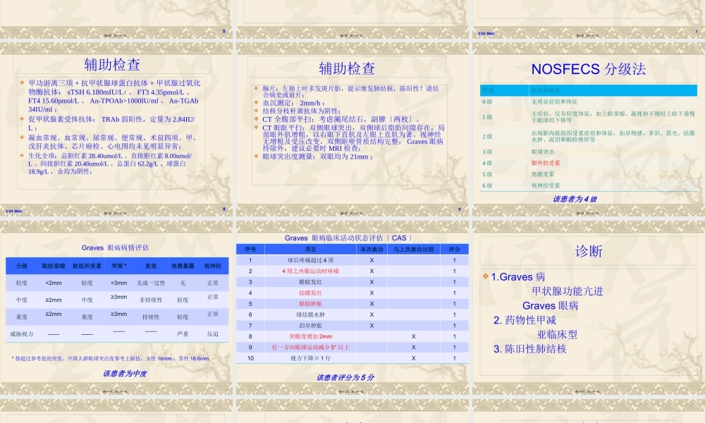Screen dimensions: 705x423
Task: Select the 序号 header in CAS table
Action: pos(250,249)
